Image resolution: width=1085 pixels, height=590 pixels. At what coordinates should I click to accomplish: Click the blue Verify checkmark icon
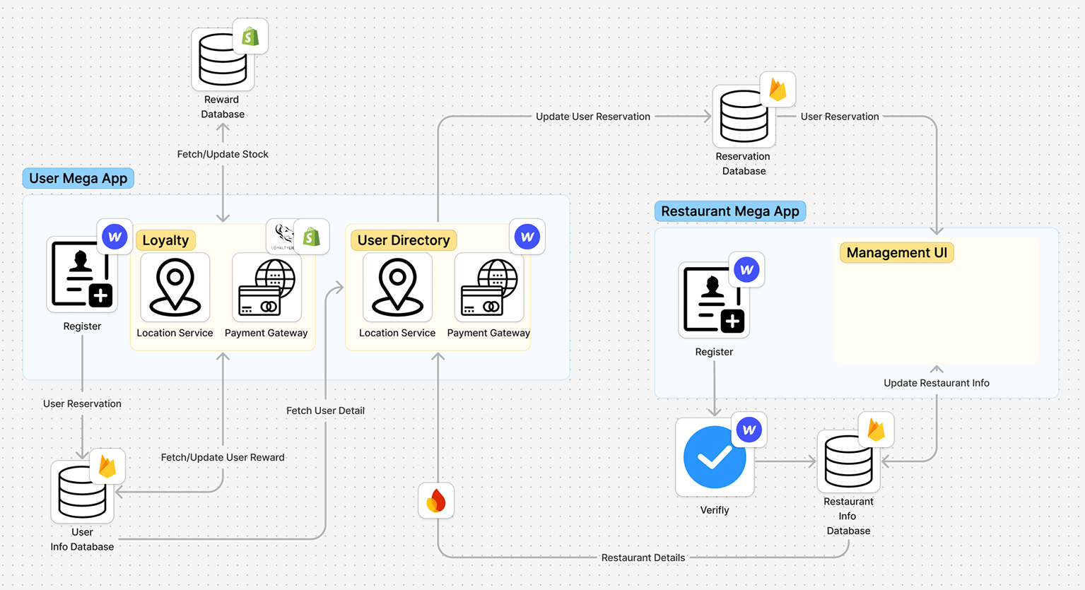click(x=715, y=457)
